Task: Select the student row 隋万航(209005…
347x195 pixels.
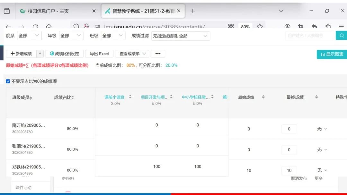Action: coord(29,125)
